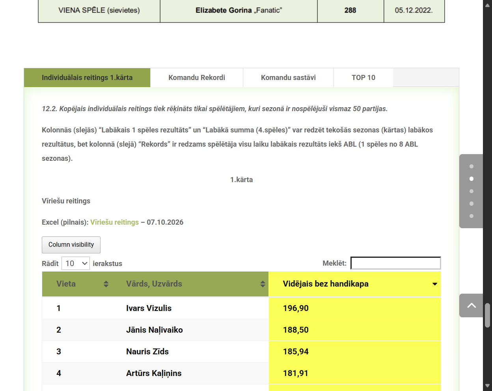Click the 1.kārta centered heading
This screenshot has height=391, width=492.
[241, 180]
